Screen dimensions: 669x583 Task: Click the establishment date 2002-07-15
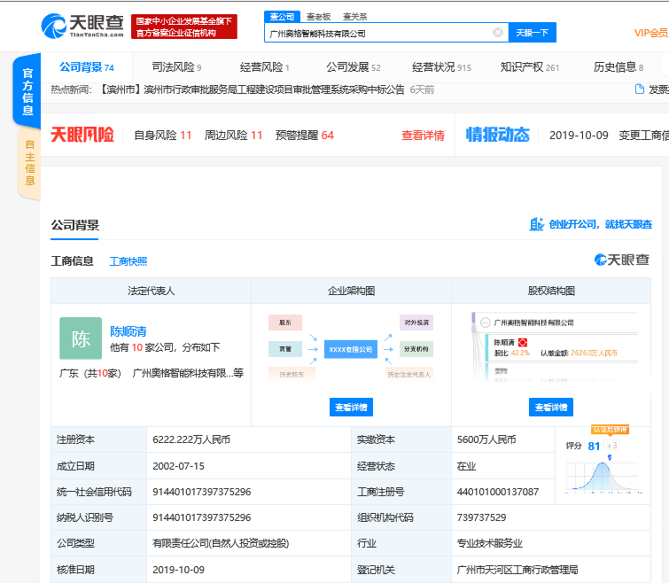coord(178,466)
